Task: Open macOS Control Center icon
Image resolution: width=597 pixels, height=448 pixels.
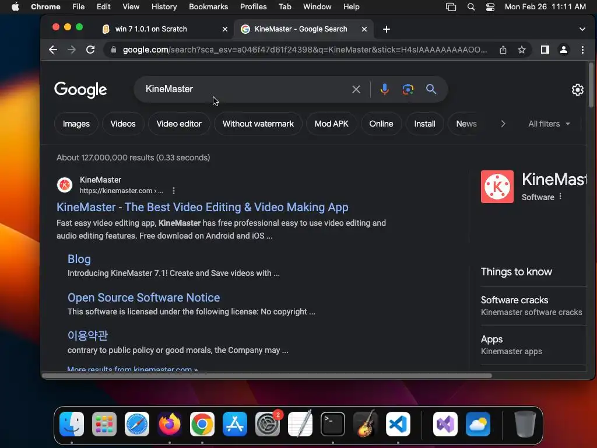Action: (490, 7)
